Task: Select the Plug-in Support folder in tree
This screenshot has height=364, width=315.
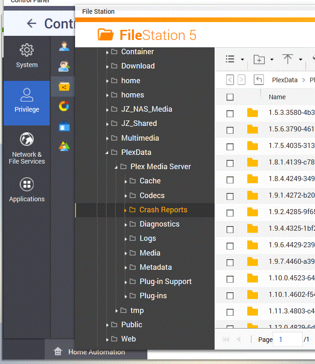Action: click(x=165, y=282)
